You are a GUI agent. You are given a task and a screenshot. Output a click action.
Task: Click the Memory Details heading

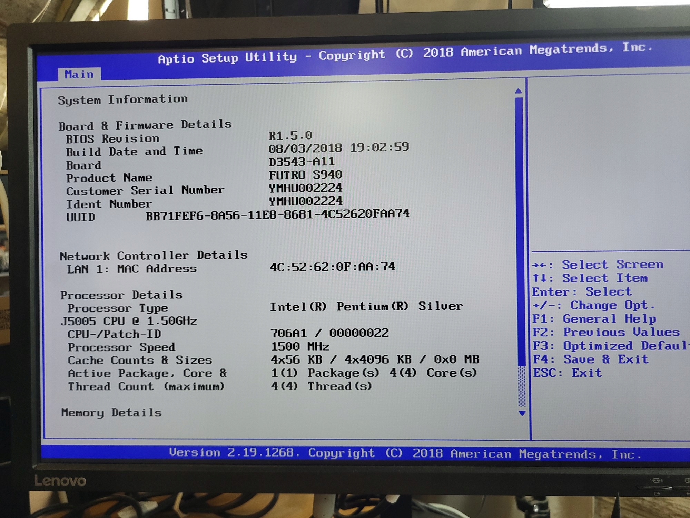coord(111,413)
